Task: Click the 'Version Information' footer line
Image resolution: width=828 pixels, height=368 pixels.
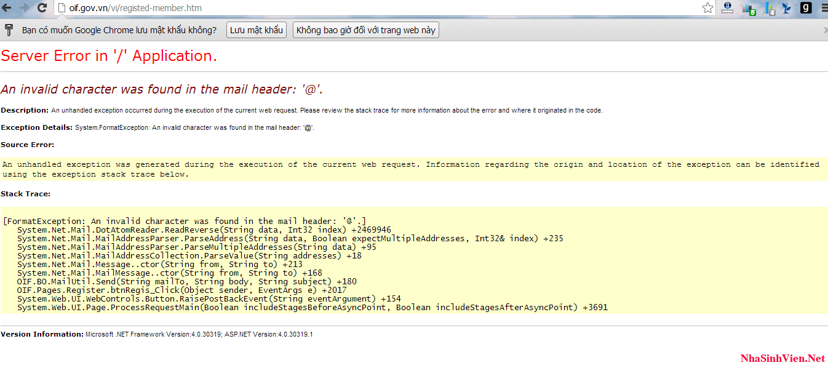Action: point(157,334)
